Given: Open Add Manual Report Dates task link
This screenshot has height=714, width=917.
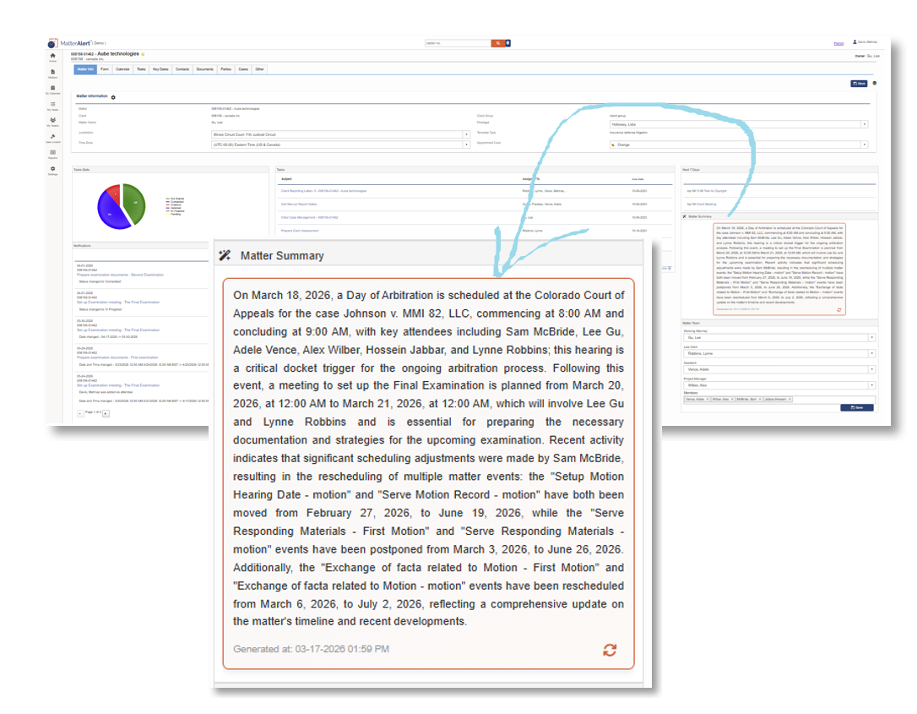Looking at the screenshot, I should (x=299, y=204).
